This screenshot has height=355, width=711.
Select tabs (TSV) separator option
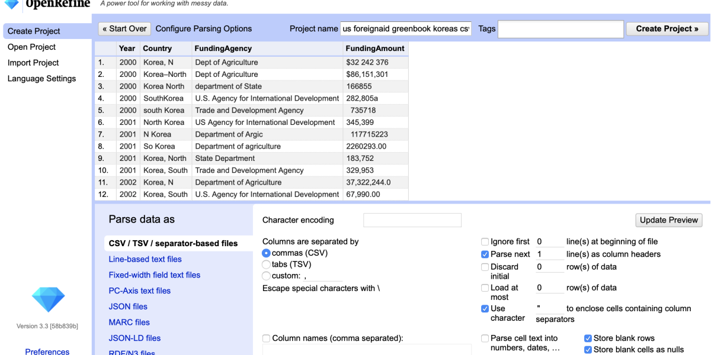pyautogui.click(x=267, y=264)
